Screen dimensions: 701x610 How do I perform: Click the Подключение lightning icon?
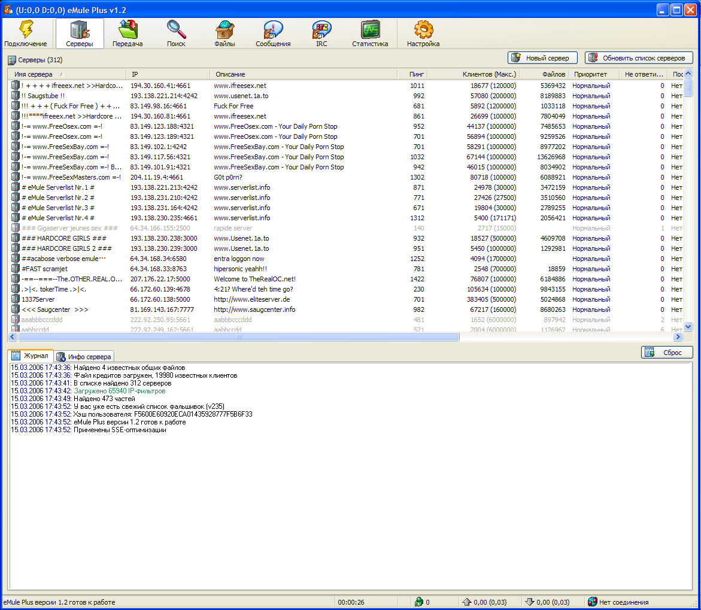26,29
